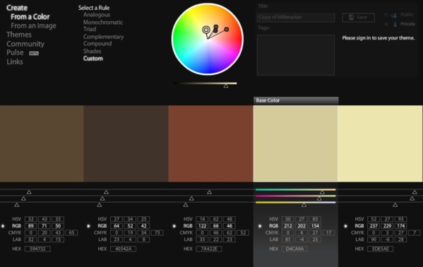Go to Themes
Viewport: 423px width, 267px height.
19,35
